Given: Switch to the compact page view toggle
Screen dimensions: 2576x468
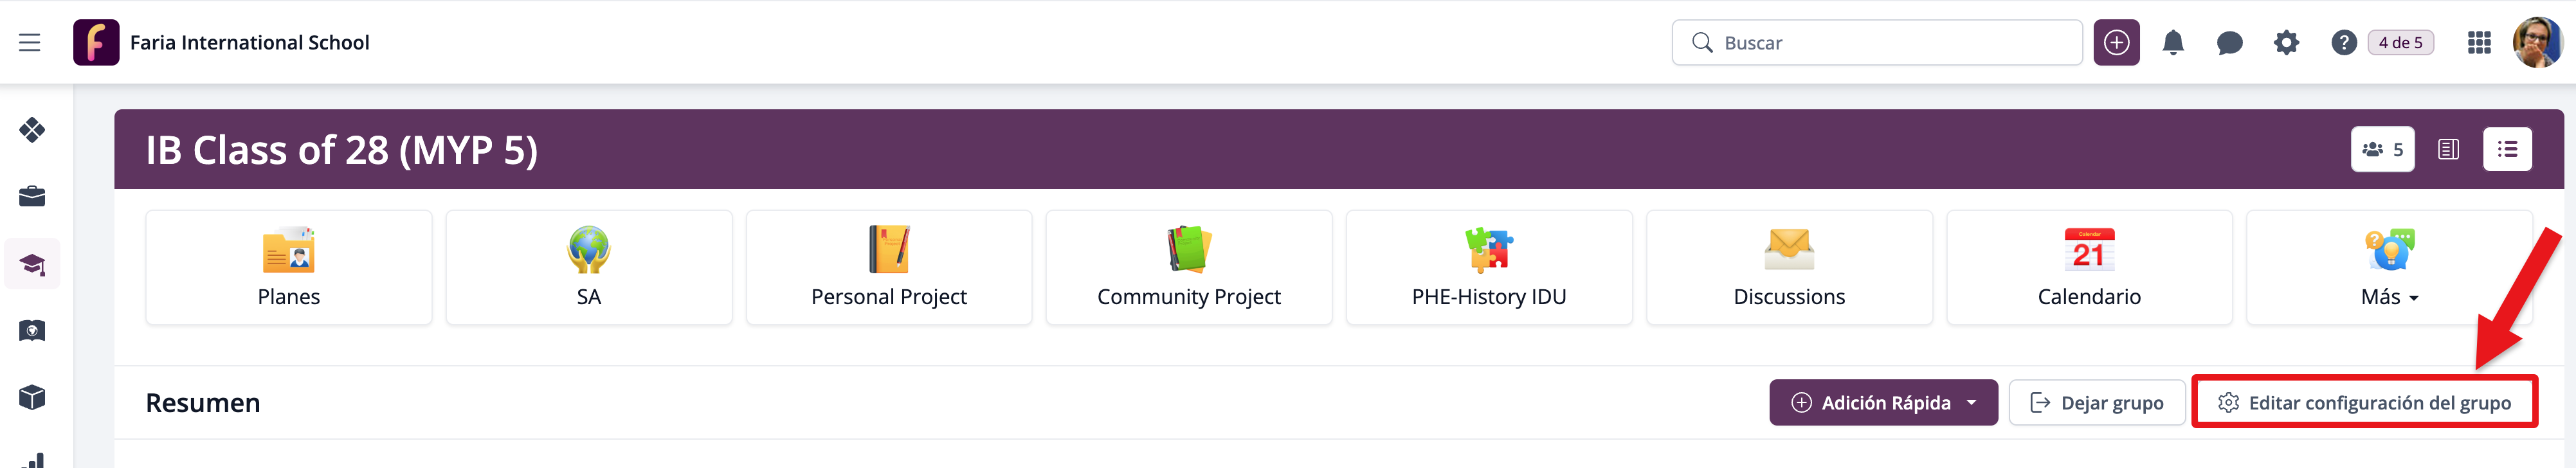Looking at the screenshot, I should coord(2448,150).
